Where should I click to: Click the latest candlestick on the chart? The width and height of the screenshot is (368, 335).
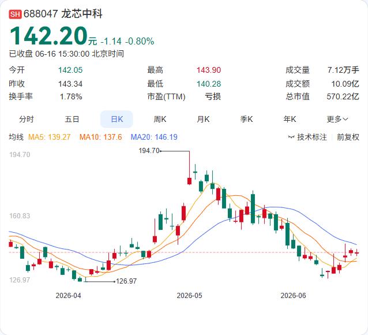coord(356,253)
